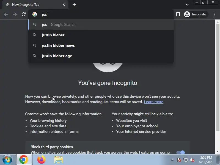Open the tab search chevron
Viewport: 220px width, 165px height.
187,5
